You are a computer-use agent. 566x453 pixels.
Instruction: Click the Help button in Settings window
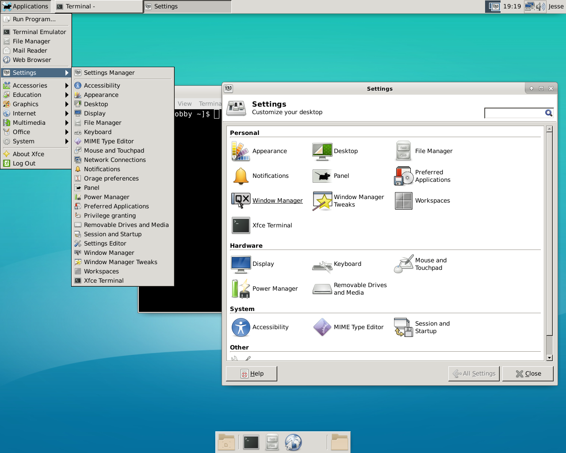click(252, 374)
